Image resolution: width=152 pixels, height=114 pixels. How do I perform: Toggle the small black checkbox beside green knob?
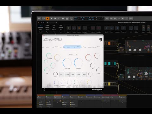(51, 59)
